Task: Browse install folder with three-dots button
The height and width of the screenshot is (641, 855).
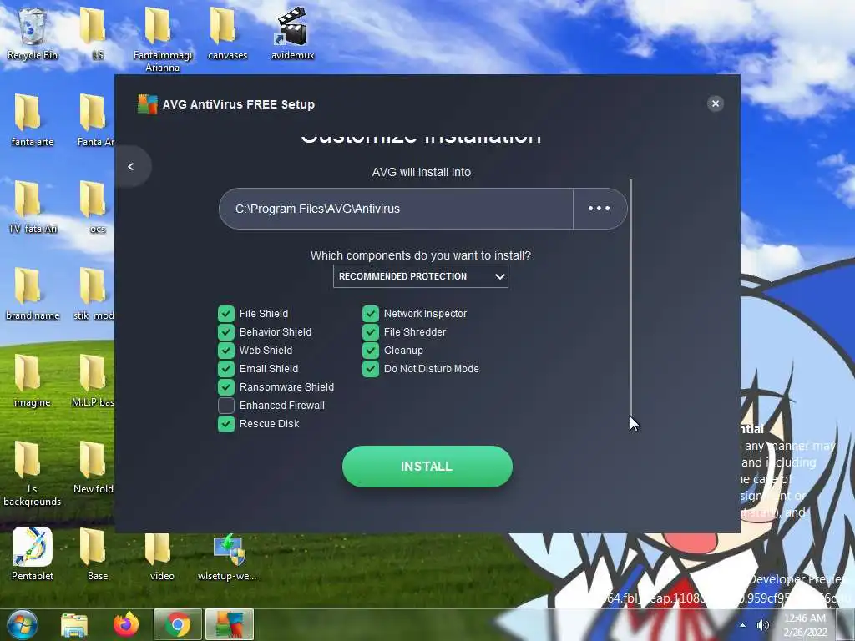Action: point(600,209)
